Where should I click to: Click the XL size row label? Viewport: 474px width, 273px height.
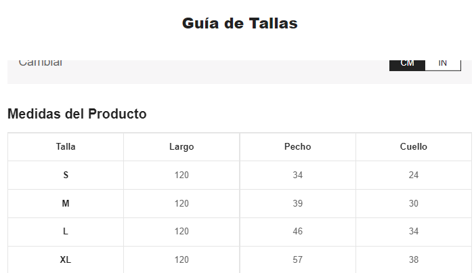pos(66,260)
